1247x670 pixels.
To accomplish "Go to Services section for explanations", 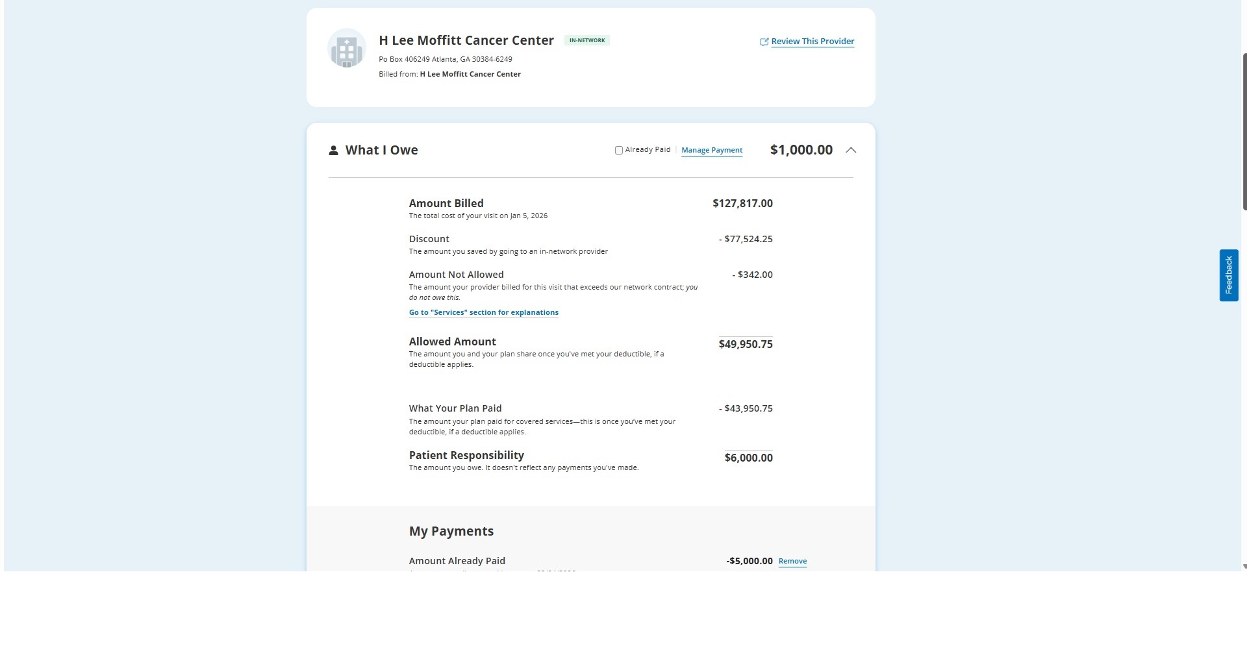I will pyautogui.click(x=484, y=312).
